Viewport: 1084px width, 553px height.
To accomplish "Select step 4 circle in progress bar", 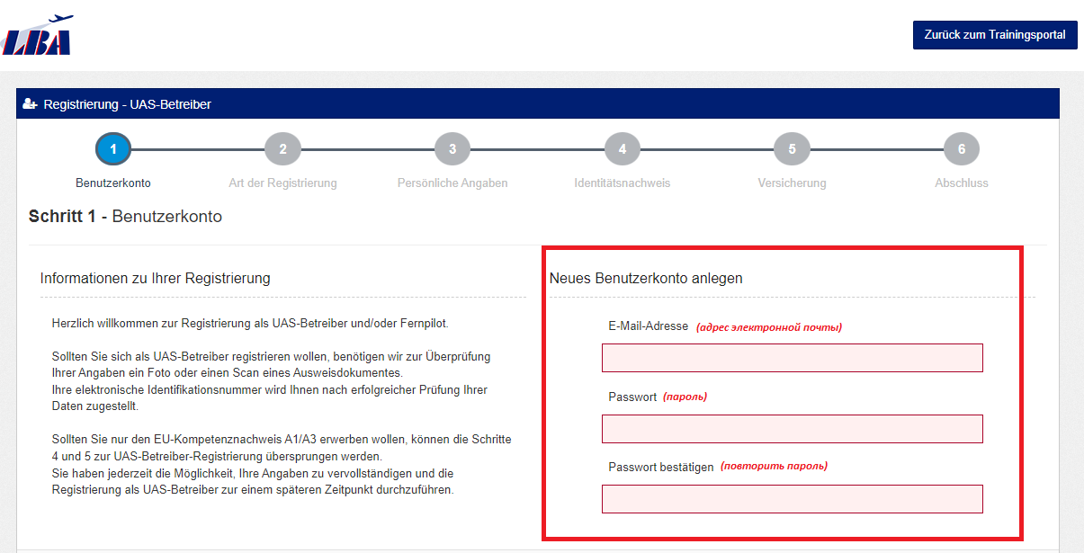I will [x=623, y=149].
